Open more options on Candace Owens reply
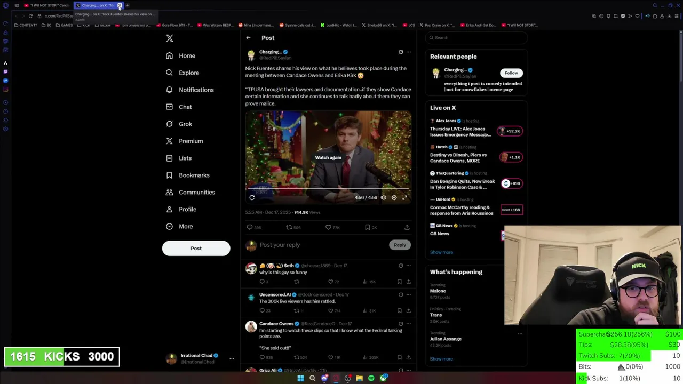 409,324
